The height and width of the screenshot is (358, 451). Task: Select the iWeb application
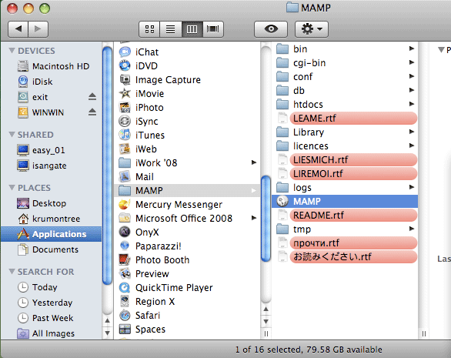[187, 149]
